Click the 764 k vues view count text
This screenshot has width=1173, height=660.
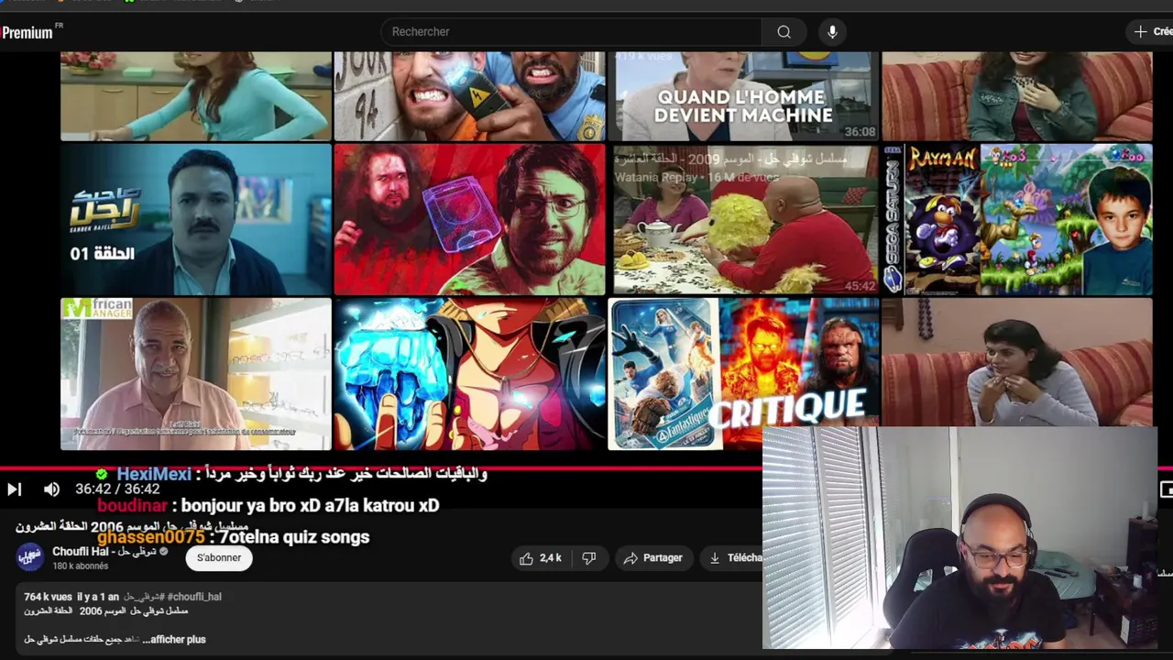pyautogui.click(x=48, y=597)
